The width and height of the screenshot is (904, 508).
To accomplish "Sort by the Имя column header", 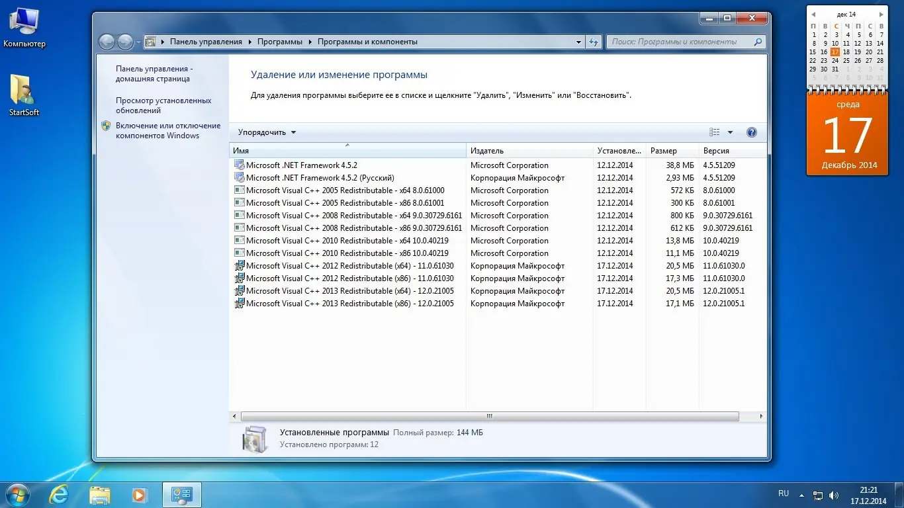I will [x=347, y=151].
